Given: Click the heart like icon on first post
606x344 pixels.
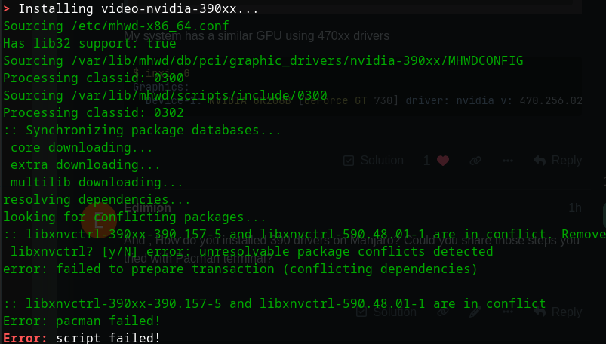Looking at the screenshot, I should point(442,161).
